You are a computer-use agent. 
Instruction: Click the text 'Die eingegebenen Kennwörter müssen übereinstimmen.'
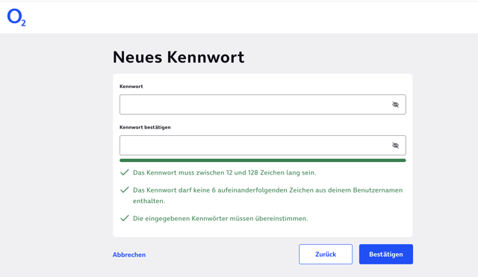[220, 219]
